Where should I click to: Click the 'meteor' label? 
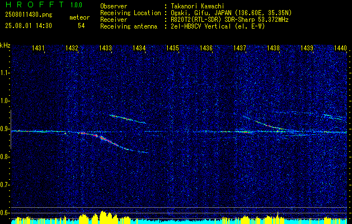click(x=79, y=17)
